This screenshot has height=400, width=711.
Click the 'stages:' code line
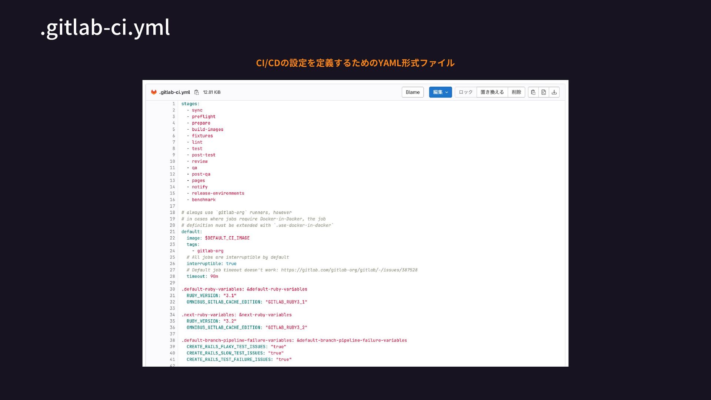coord(190,104)
